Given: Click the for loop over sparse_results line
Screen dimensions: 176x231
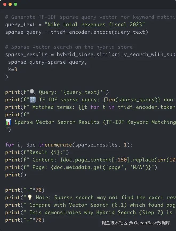Looking at the screenshot, I should 69,145.
